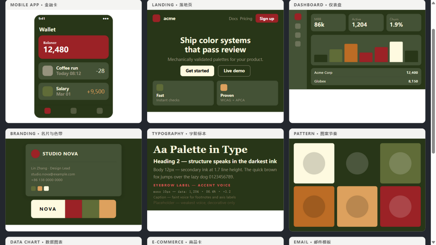Viewport: 436px width, 245px height.
Task: Click the +9,500 Salary amount
Action: 96,92
